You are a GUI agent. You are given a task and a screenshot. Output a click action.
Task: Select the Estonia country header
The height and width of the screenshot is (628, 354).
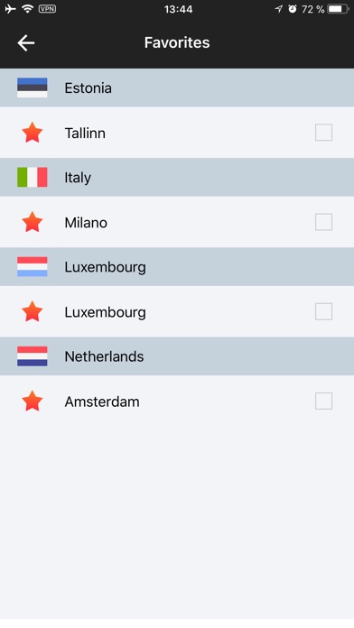(177, 88)
